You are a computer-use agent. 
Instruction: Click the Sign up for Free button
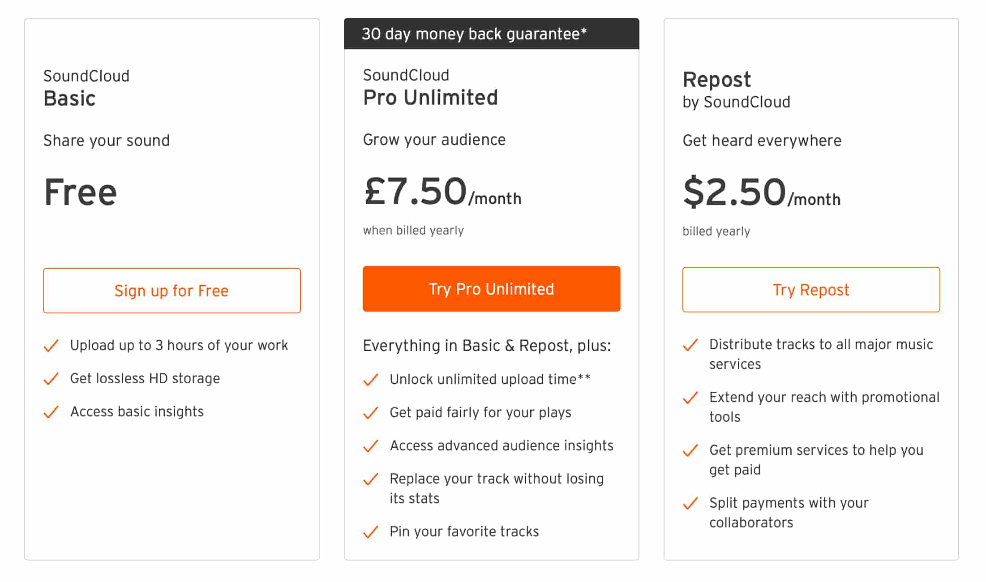[172, 291]
